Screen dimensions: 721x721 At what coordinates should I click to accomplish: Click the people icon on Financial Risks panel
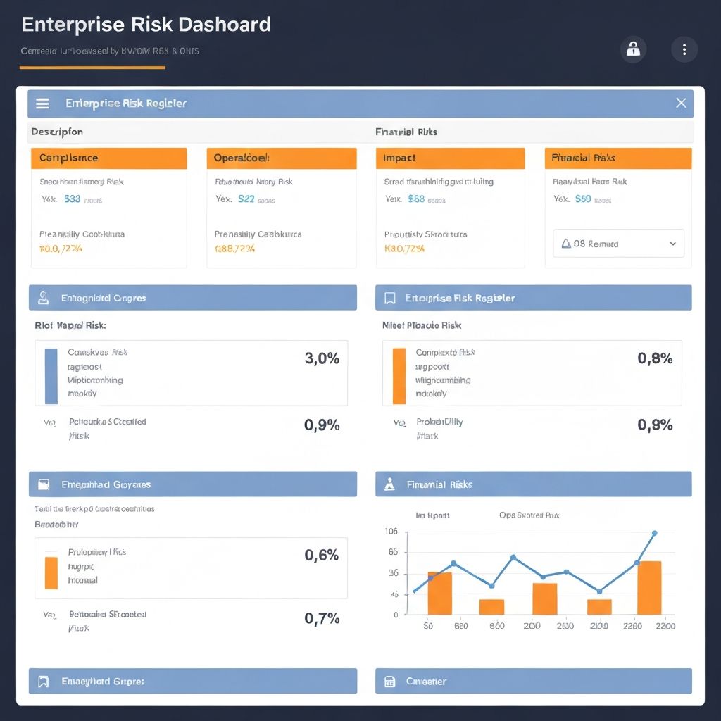click(x=389, y=484)
